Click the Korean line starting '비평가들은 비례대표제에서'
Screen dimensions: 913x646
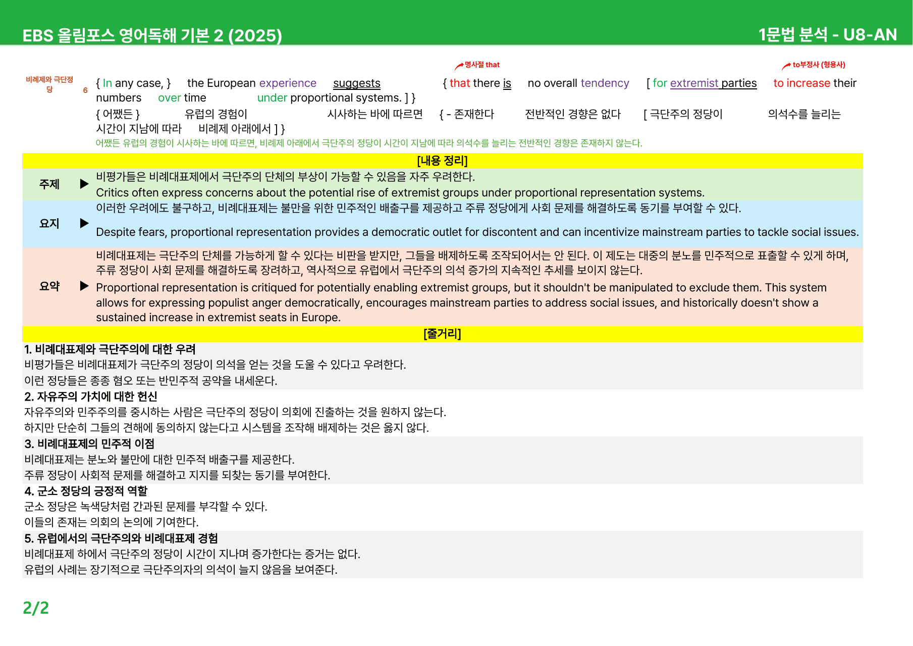pyautogui.click(x=286, y=177)
